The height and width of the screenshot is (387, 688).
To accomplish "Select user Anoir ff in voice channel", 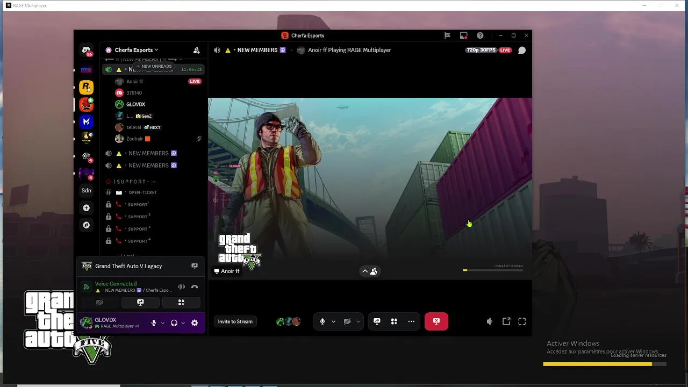I will point(134,82).
